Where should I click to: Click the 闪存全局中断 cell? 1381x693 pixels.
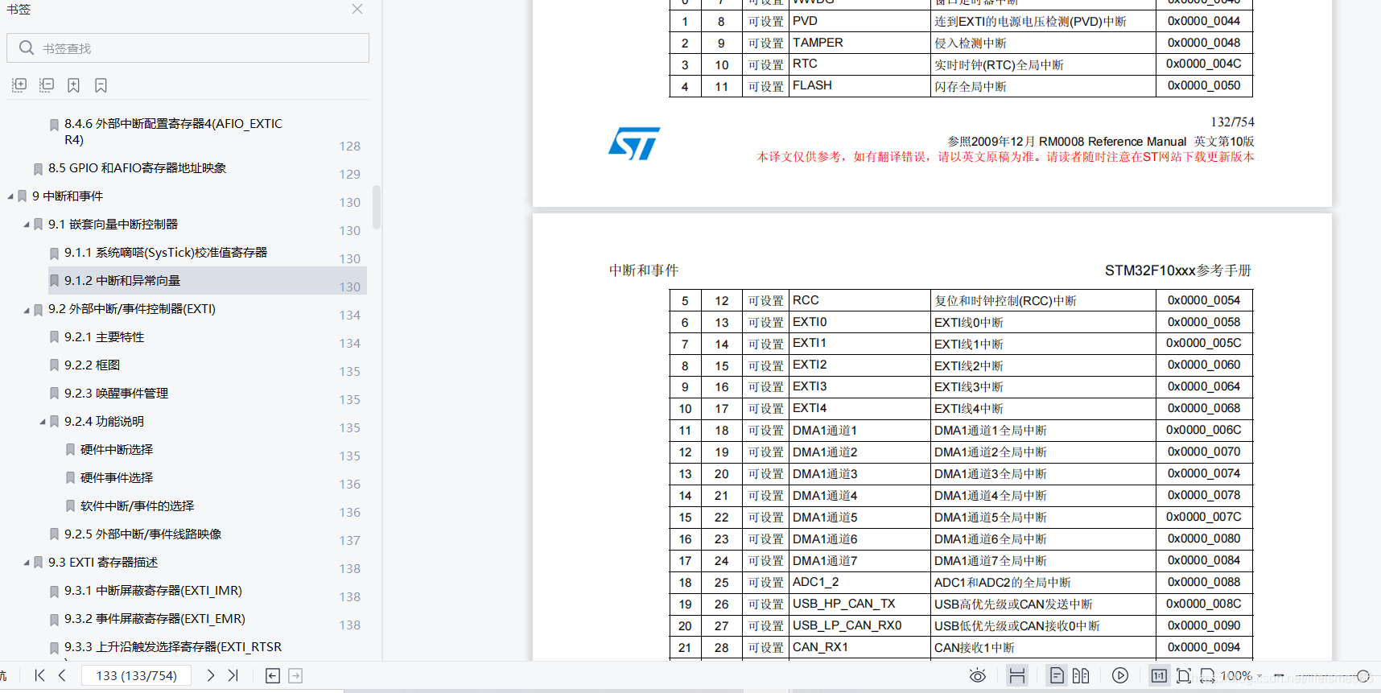click(x=1043, y=86)
